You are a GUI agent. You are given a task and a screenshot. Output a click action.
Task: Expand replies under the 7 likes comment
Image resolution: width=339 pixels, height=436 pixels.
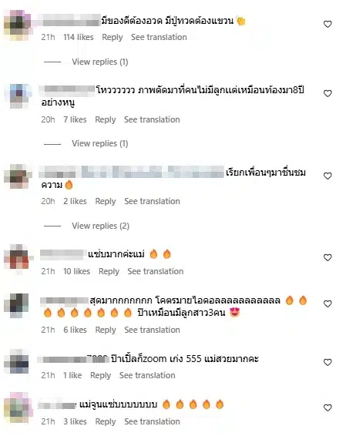coord(100,143)
